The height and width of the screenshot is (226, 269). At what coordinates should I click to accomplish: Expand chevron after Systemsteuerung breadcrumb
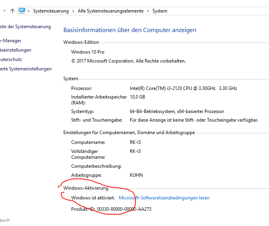pos(73,11)
